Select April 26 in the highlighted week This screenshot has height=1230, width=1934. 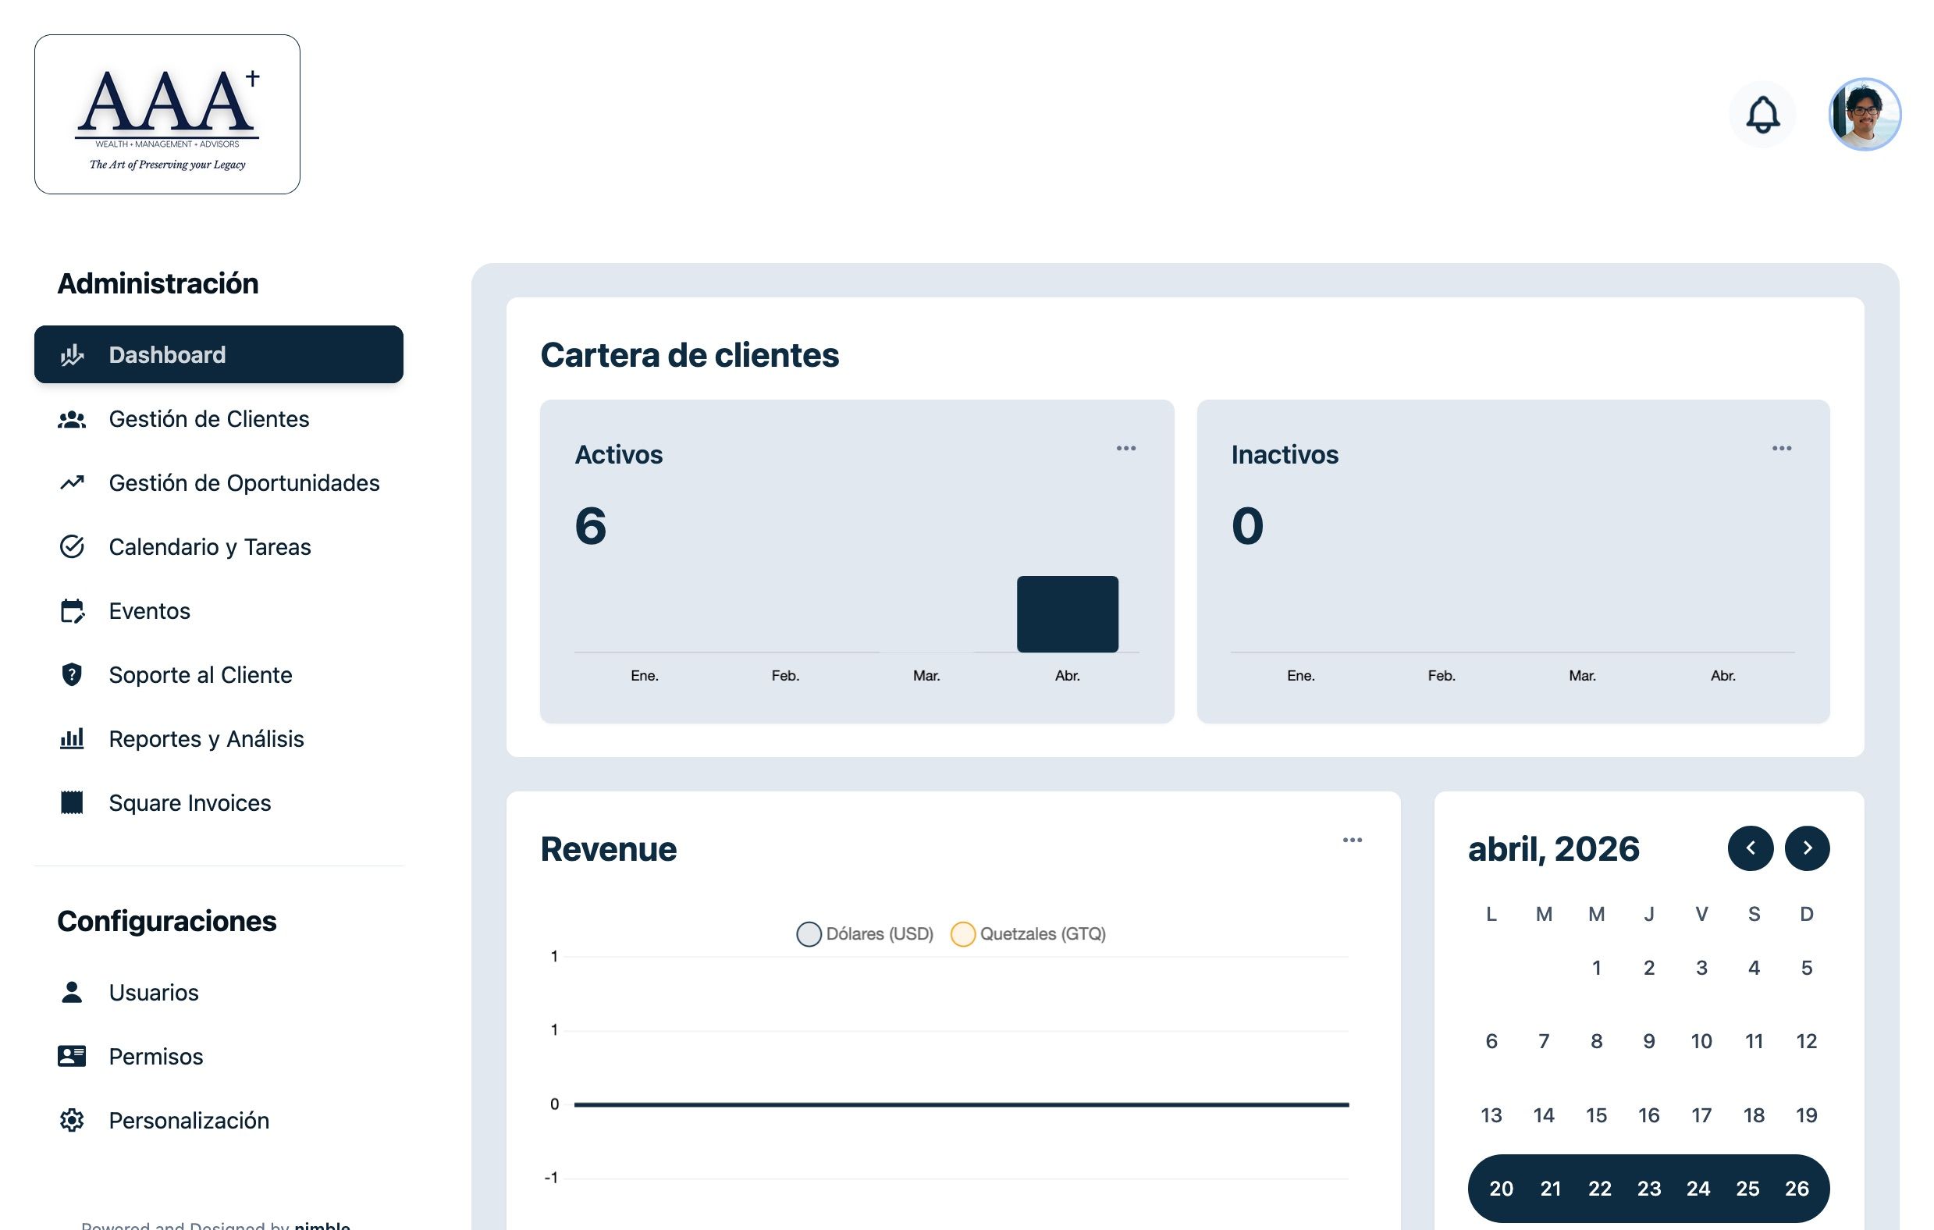coord(1797,1189)
